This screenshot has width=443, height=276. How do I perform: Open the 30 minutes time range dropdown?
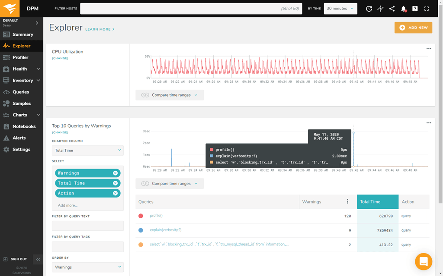click(340, 8)
